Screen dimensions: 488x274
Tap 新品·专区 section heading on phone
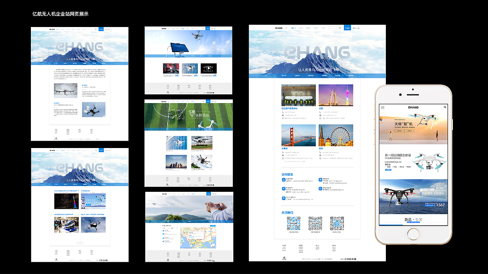coord(413,220)
